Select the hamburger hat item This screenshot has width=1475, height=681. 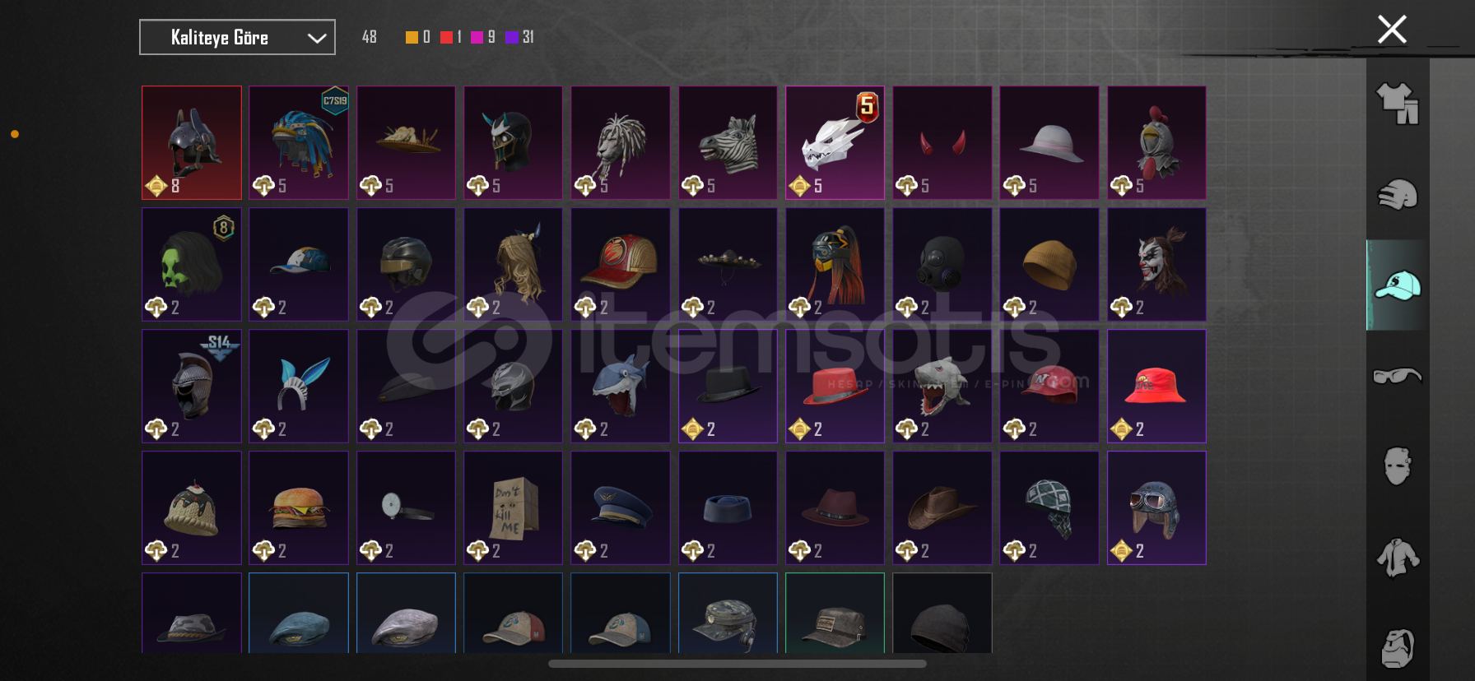[299, 507]
